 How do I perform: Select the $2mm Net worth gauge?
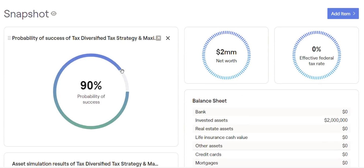point(226,55)
